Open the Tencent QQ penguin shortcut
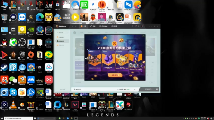The image size is (214, 120). tap(4, 43)
